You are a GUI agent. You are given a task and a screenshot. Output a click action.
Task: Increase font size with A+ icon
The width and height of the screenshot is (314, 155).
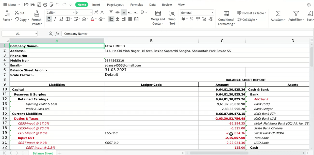coord(96,12)
